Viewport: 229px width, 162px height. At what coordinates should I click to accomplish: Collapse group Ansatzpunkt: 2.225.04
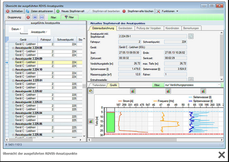click(x=13, y=113)
